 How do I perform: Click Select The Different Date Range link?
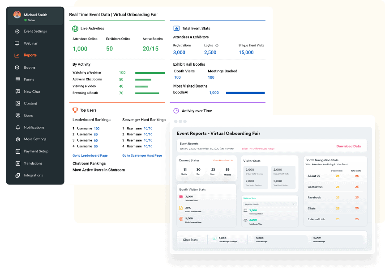coord(258,149)
